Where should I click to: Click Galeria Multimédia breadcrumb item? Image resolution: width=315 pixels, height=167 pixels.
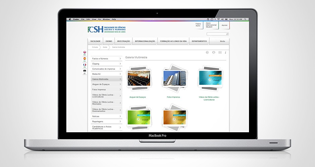(x=118, y=47)
